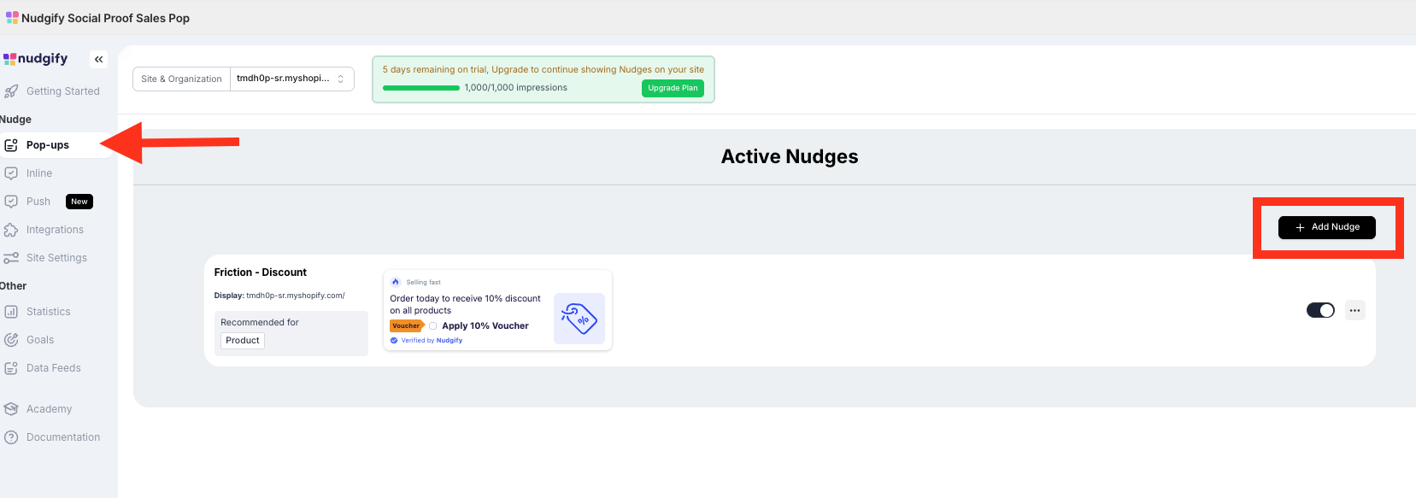Click the nudge preview message text
1416x498 pixels.
click(465, 304)
